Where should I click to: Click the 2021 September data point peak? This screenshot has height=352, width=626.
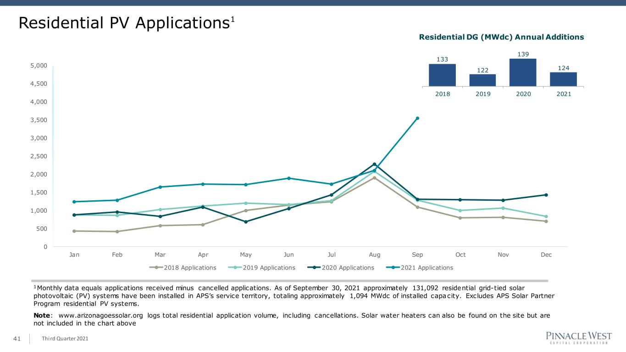pos(417,118)
